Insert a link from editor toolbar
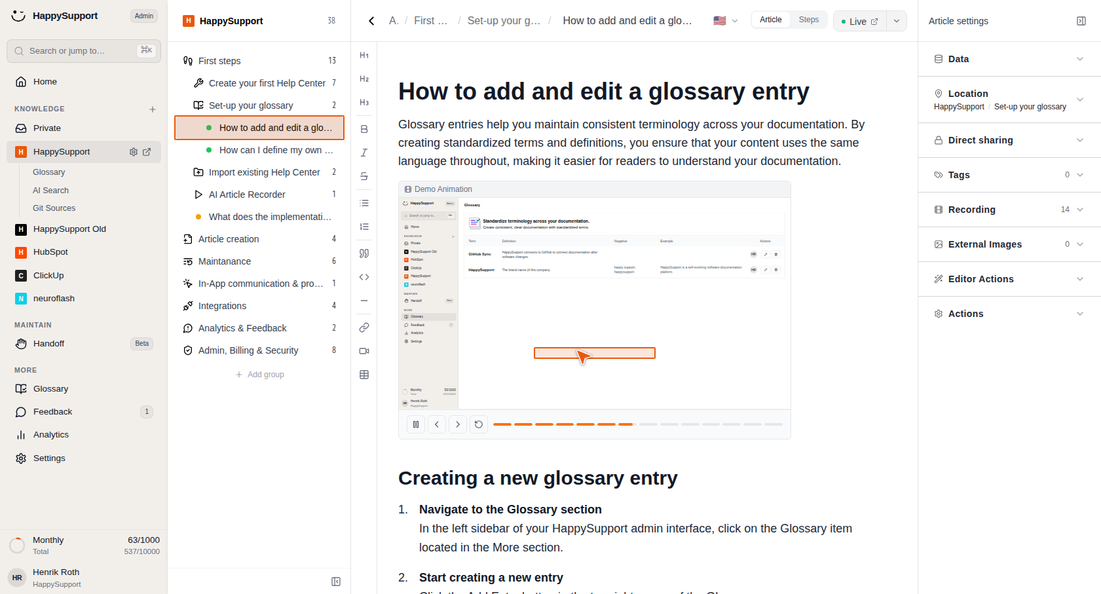Image resolution: width=1101 pixels, height=594 pixels. pyautogui.click(x=364, y=327)
